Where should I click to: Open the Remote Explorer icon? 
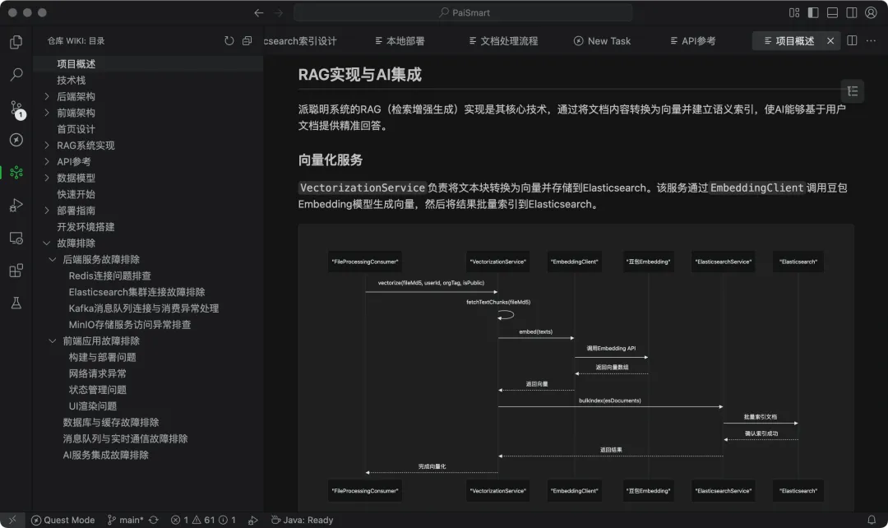16,238
